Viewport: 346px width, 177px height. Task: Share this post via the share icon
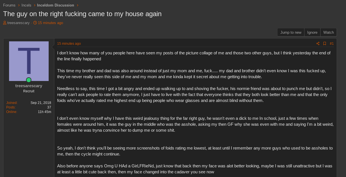click(318, 44)
